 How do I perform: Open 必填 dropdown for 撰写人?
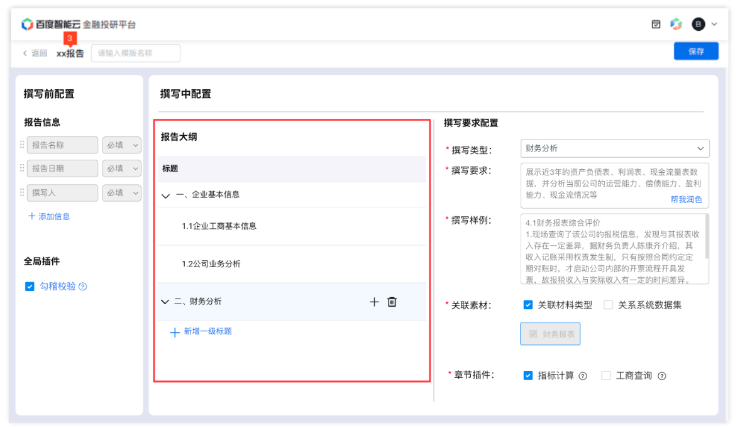click(121, 192)
